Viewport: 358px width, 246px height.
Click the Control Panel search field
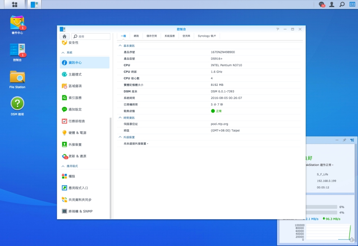tap(91, 37)
